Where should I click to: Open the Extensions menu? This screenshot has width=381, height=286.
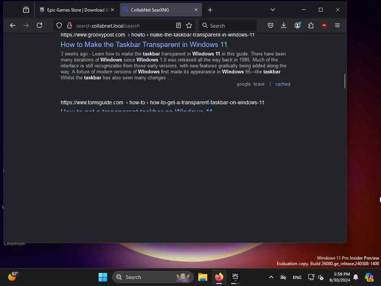click(x=311, y=25)
